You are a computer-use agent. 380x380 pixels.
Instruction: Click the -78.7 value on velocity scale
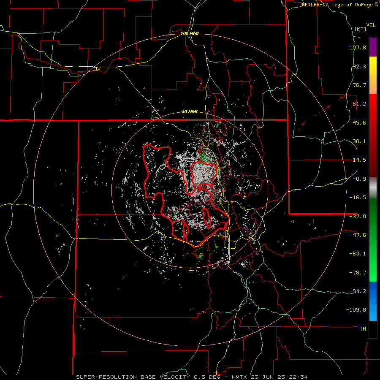(358, 273)
